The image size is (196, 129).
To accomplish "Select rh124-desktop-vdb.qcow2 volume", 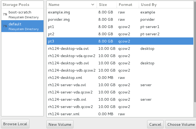I will point(120,70).
